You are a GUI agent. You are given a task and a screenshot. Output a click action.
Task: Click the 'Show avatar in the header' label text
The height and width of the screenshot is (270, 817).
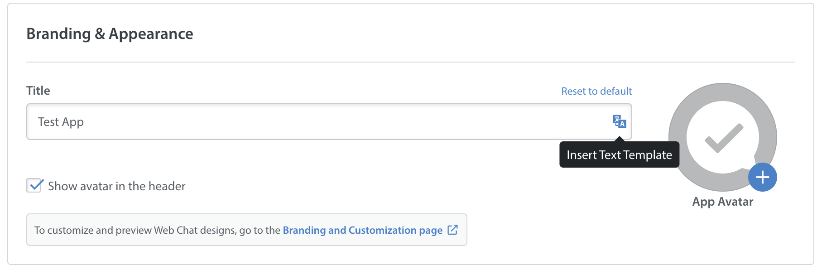(117, 186)
